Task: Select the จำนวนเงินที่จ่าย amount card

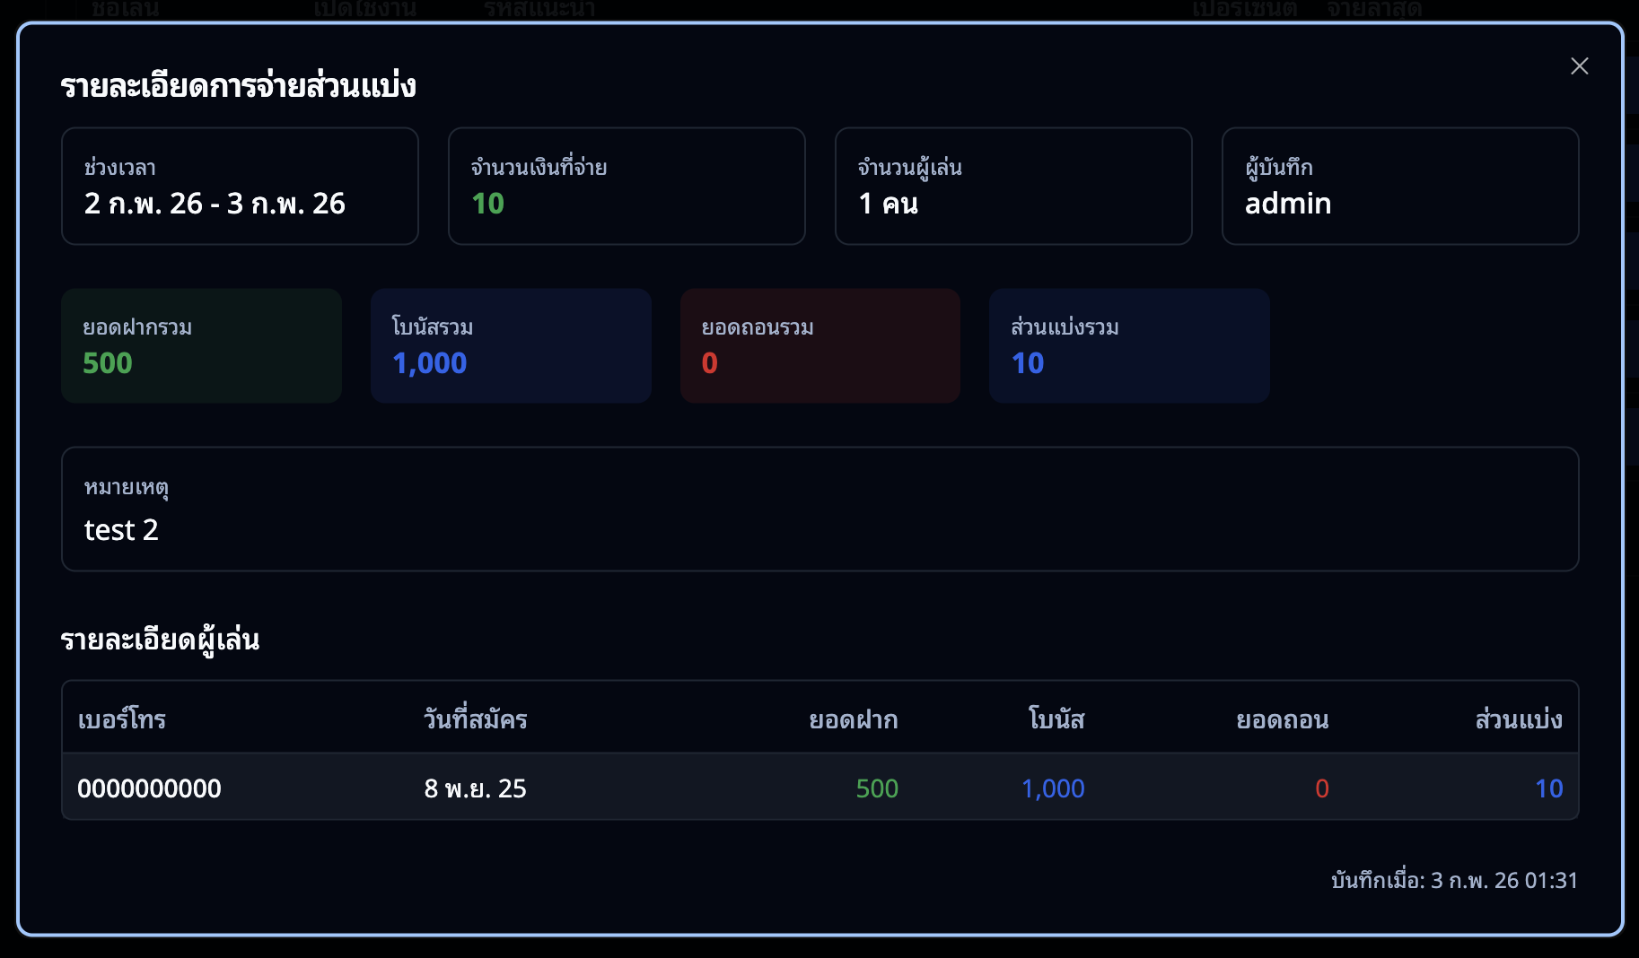Action: click(626, 187)
